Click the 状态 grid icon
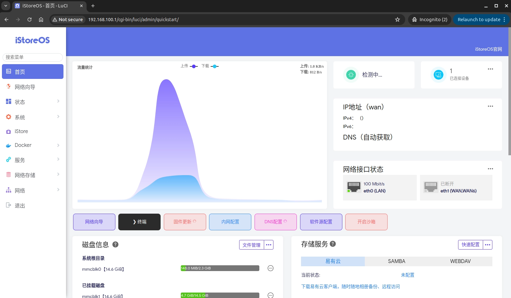Image resolution: width=511 pixels, height=298 pixels. pyautogui.click(x=9, y=101)
